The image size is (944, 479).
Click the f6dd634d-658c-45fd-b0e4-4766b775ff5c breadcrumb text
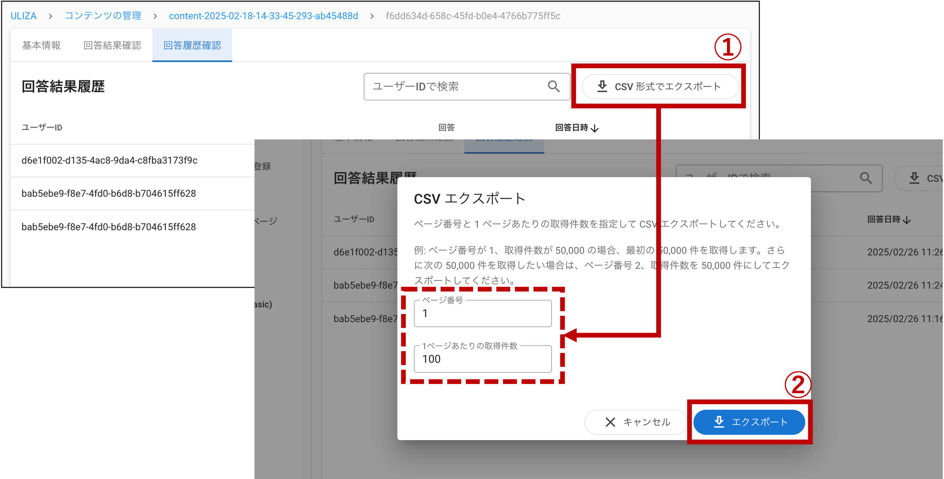click(x=473, y=16)
